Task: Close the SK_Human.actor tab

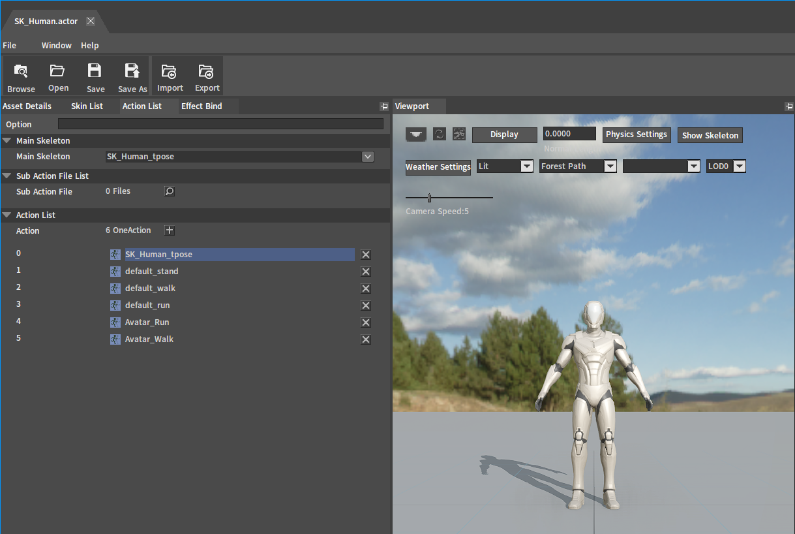Action: pyautogui.click(x=91, y=21)
